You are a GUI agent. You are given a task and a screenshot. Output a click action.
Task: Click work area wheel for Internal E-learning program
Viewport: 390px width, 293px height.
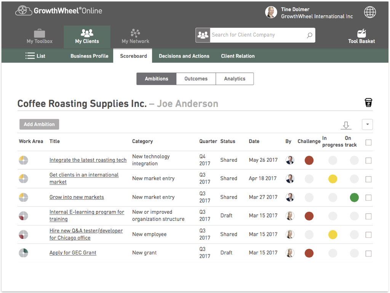(x=23, y=216)
